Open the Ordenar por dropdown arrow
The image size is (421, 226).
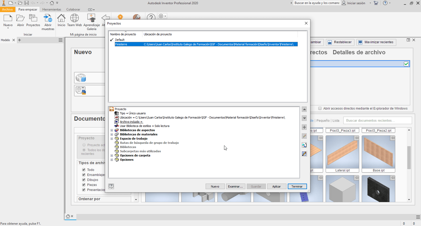(x=136, y=200)
